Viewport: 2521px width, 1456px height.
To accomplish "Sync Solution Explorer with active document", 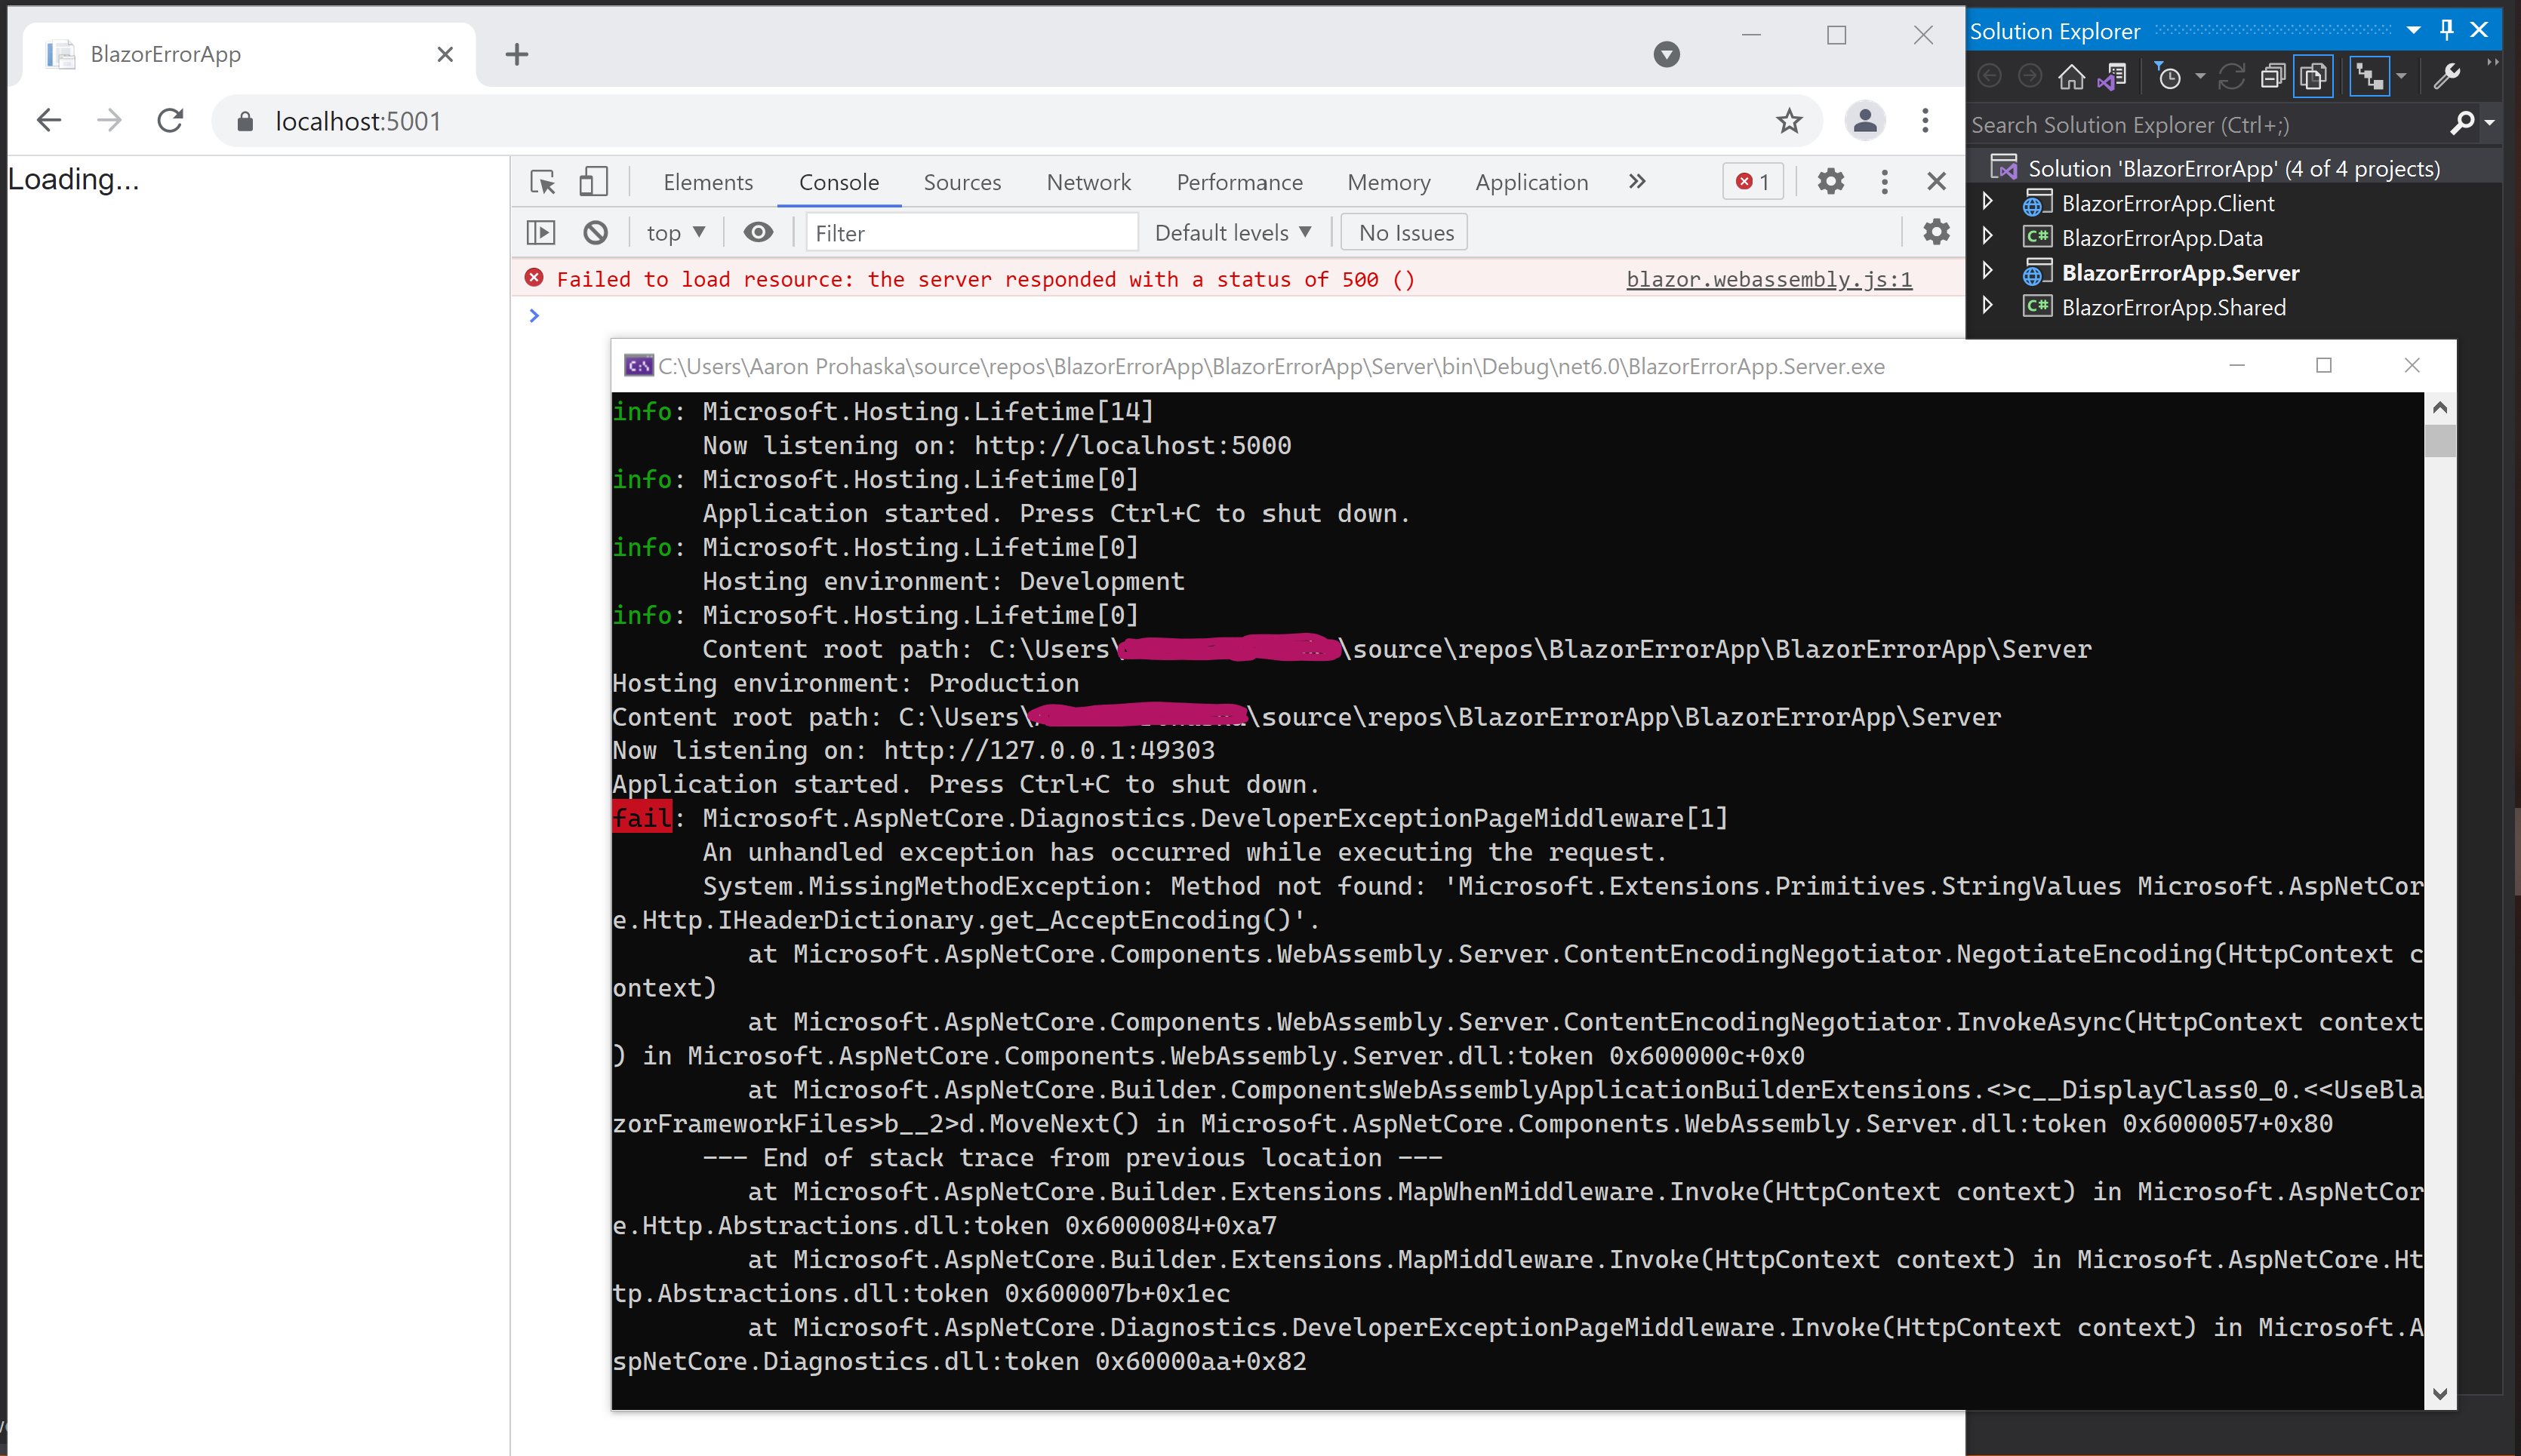I will pyautogui.click(x=2111, y=76).
